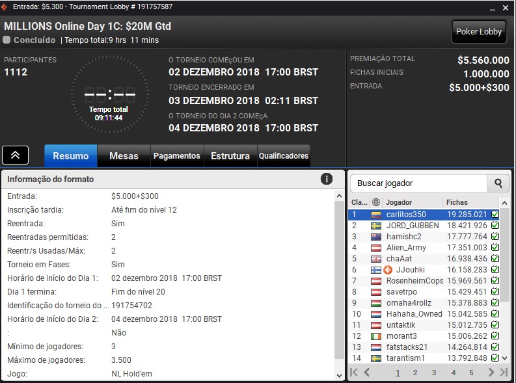Go to next page of player list
516x383 pixels.
(x=491, y=373)
